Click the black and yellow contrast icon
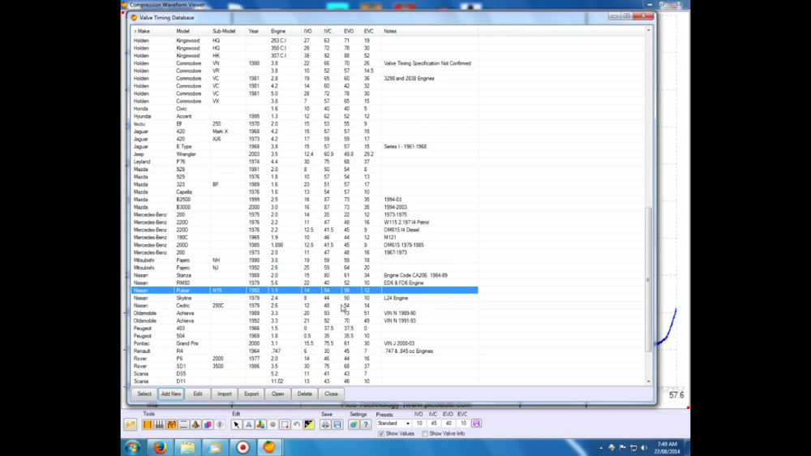 309,424
